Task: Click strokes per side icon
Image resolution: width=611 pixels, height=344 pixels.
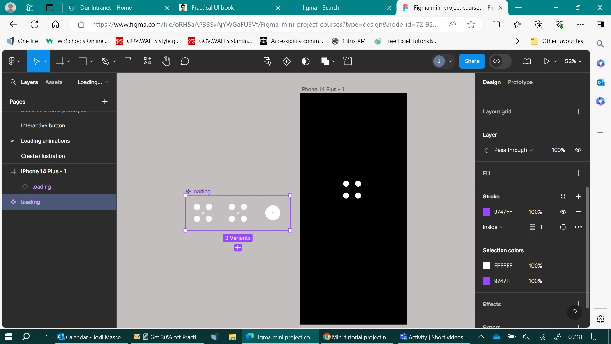Action: pos(563,227)
